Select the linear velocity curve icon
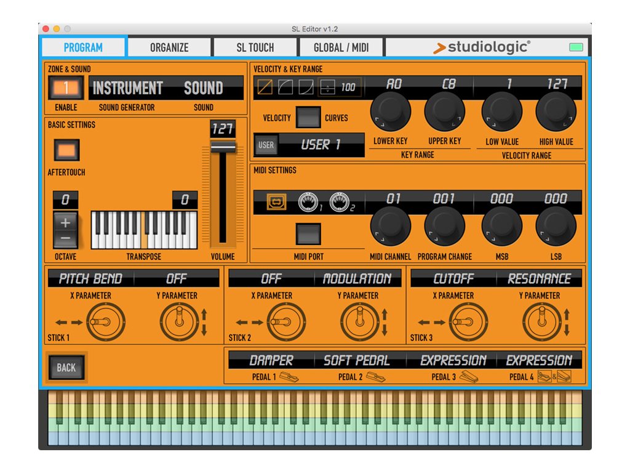The width and height of the screenshot is (630, 473). click(265, 87)
